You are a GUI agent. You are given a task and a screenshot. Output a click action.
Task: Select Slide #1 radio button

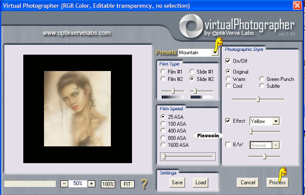(192, 71)
